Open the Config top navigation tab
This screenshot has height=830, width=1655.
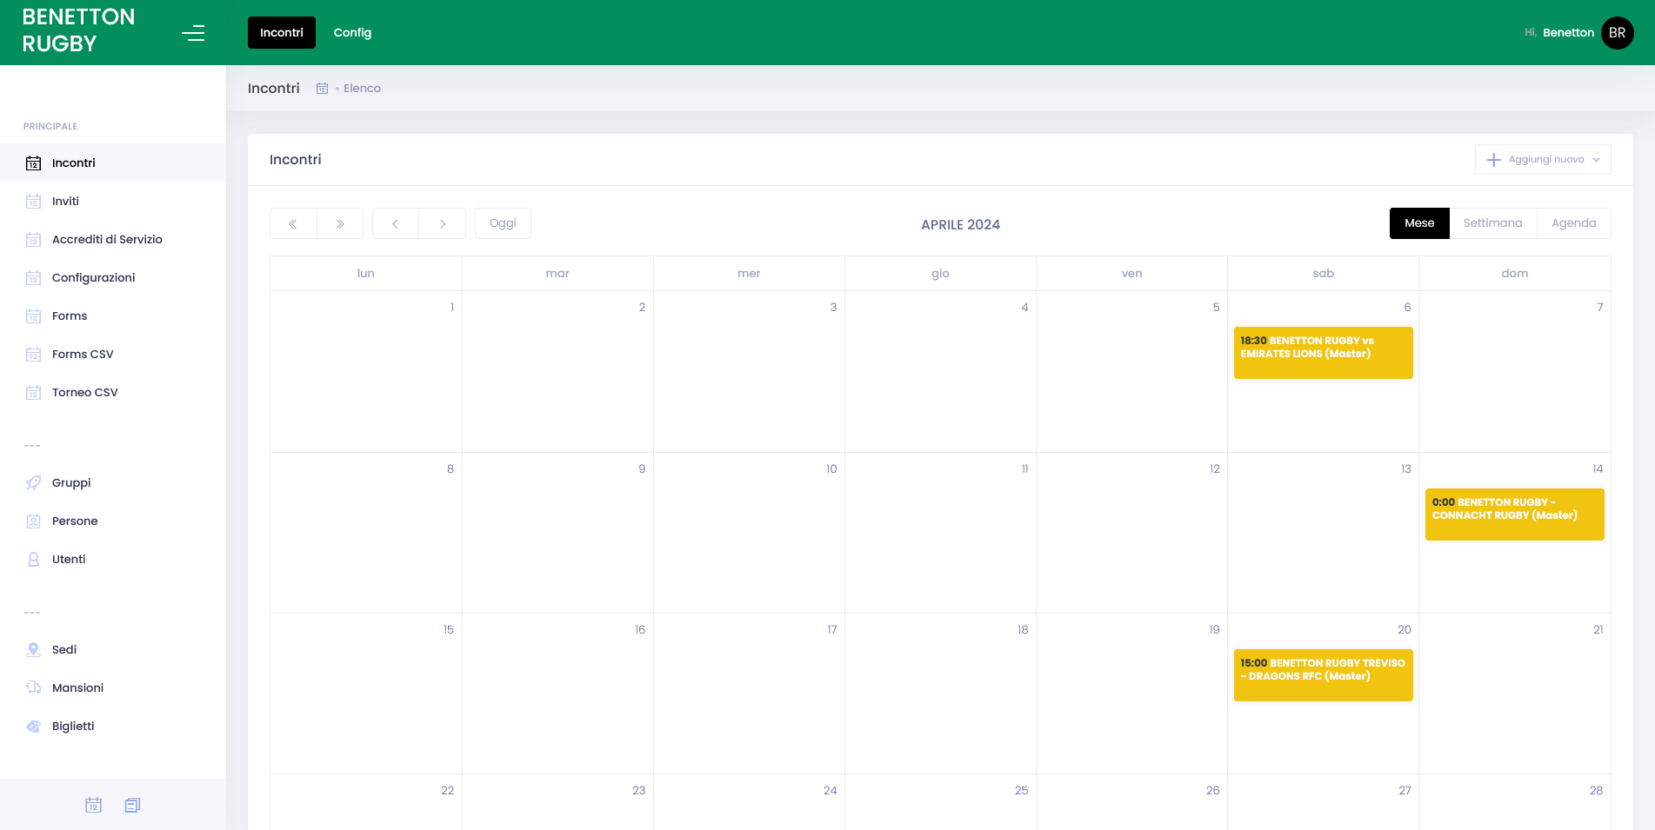point(352,32)
